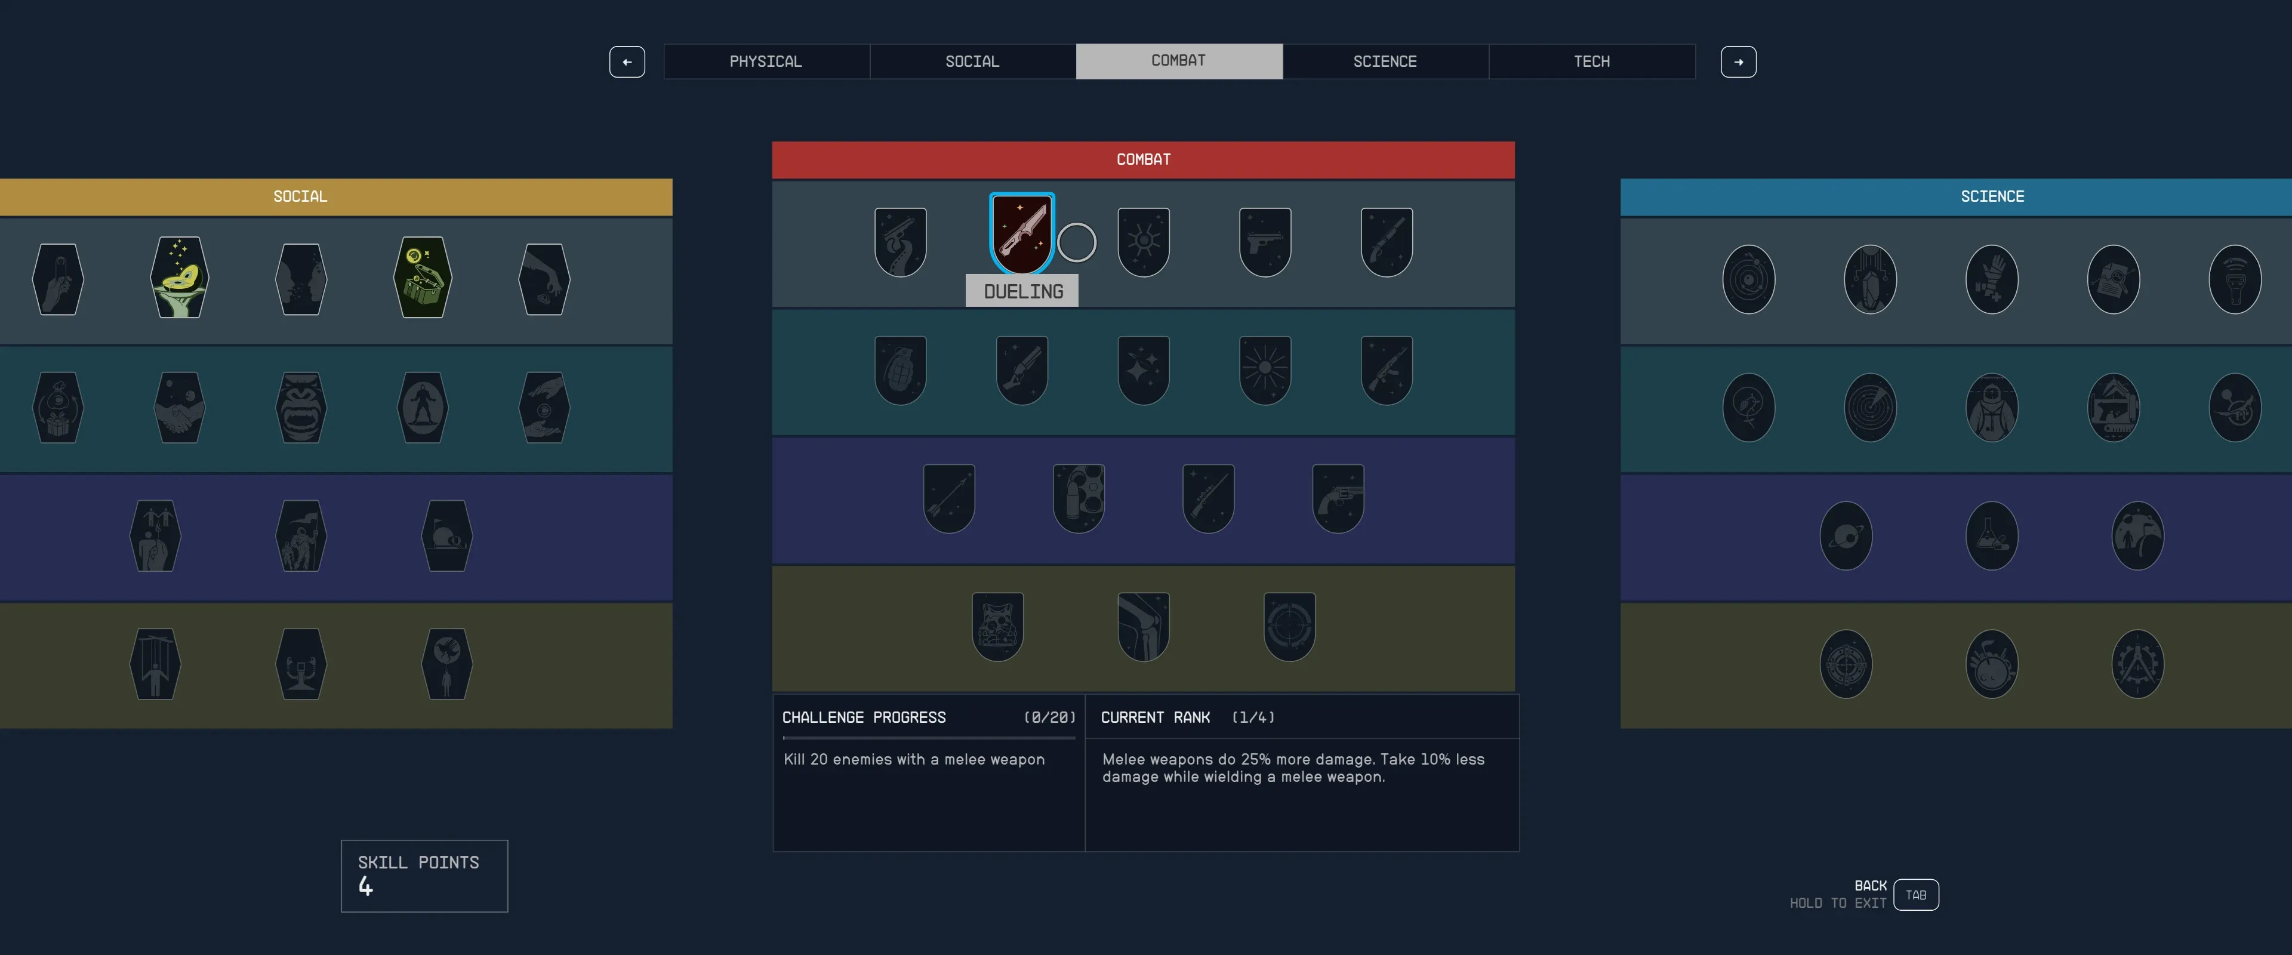Select the knee joint Crippling skill badge
This screenshot has height=955, width=2292.
click(1144, 626)
